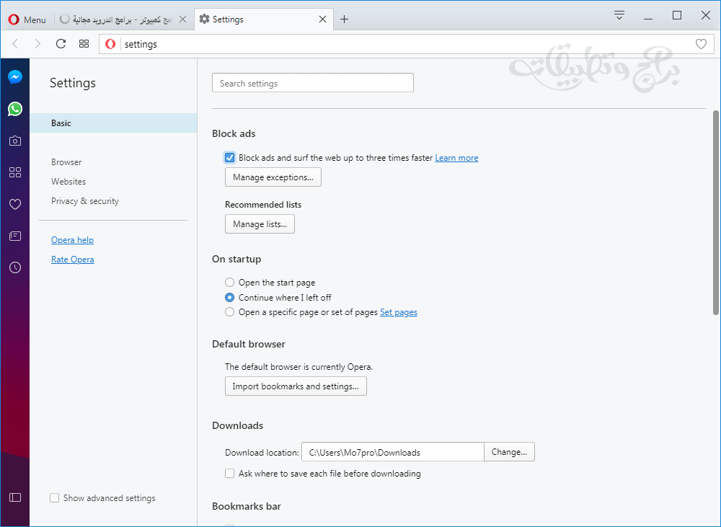Open Personal News sidebar icon
The image size is (721, 527).
[15, 236]
